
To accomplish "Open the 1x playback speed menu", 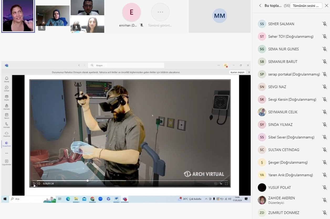I will pyautogui.click(x=221, y=184).
